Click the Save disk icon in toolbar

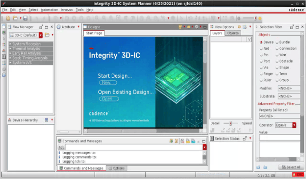point(25,18)
